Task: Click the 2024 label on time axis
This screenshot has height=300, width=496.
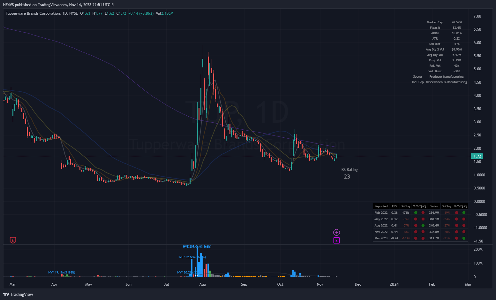Action: [394, 284]
